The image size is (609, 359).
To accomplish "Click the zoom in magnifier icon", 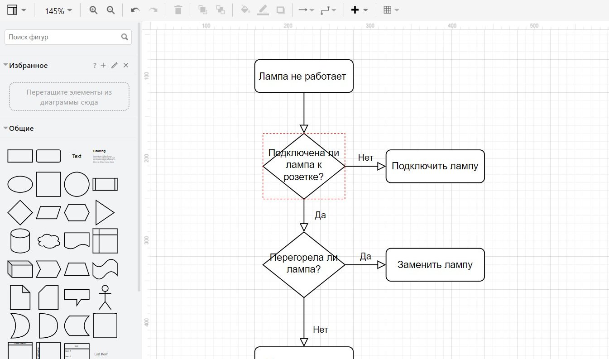I will point(93,10).
